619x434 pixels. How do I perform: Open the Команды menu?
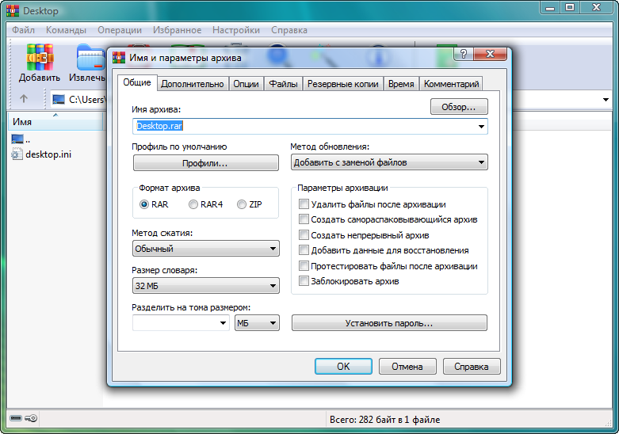pyautogui.click(x=66, y=30)
